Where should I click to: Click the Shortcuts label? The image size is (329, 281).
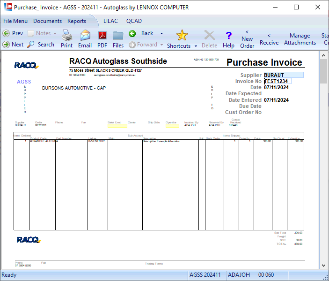179,46
